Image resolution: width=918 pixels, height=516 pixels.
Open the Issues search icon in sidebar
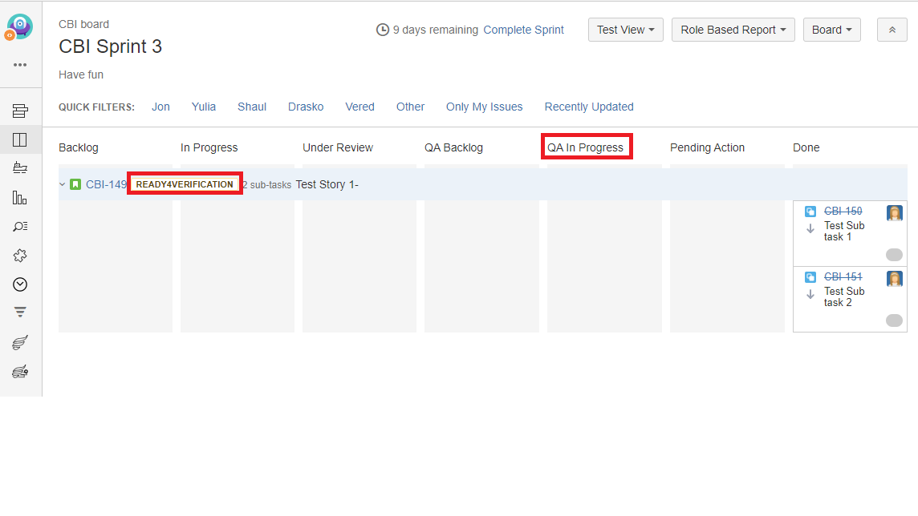pos(20,226)
